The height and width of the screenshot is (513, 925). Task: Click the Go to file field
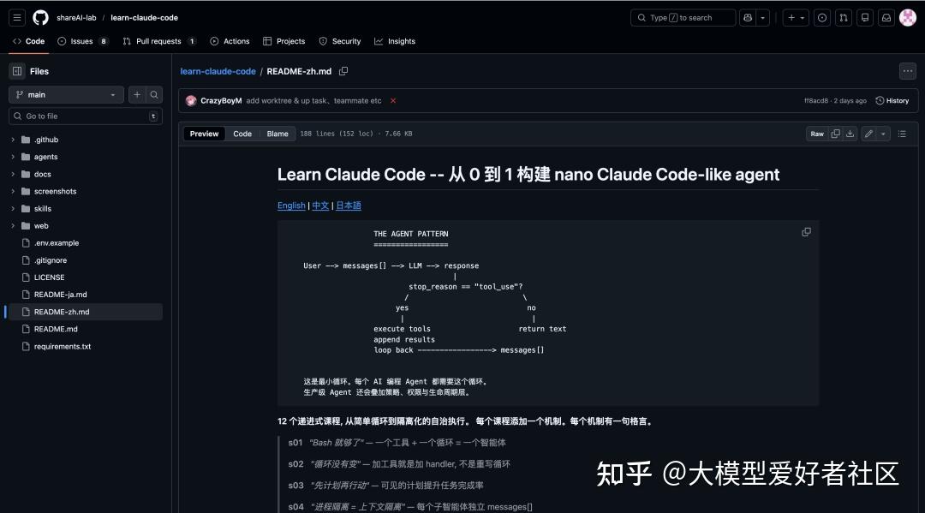point(86,116)
